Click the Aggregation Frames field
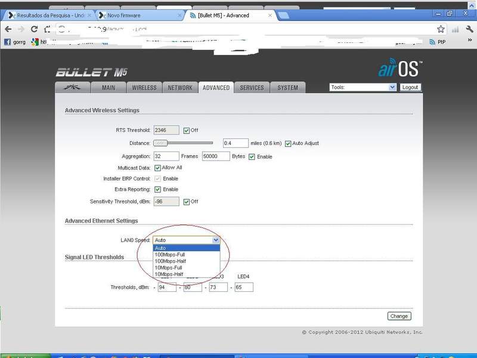 (x=166, y=156)
